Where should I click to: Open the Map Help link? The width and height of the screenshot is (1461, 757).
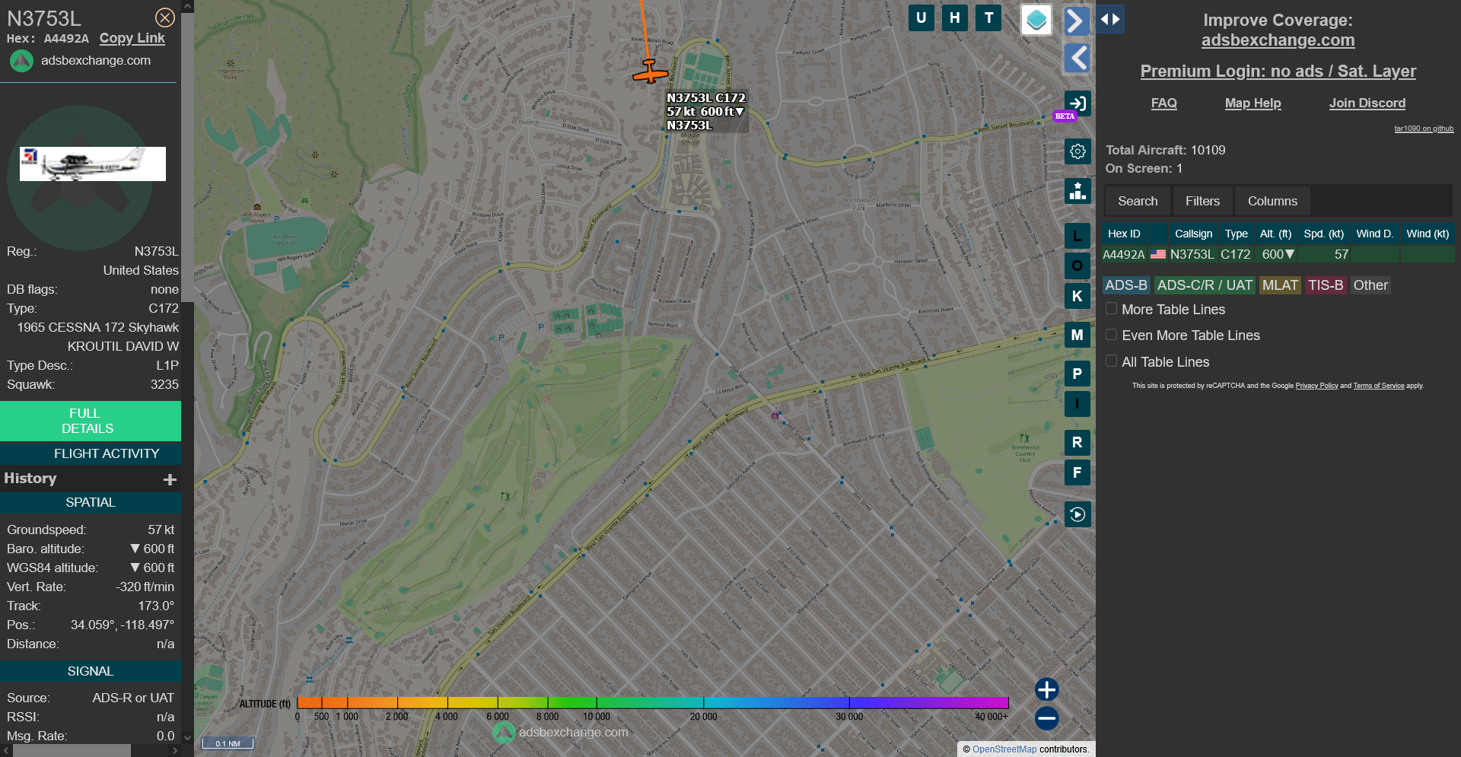click(x=1253, y=103)
